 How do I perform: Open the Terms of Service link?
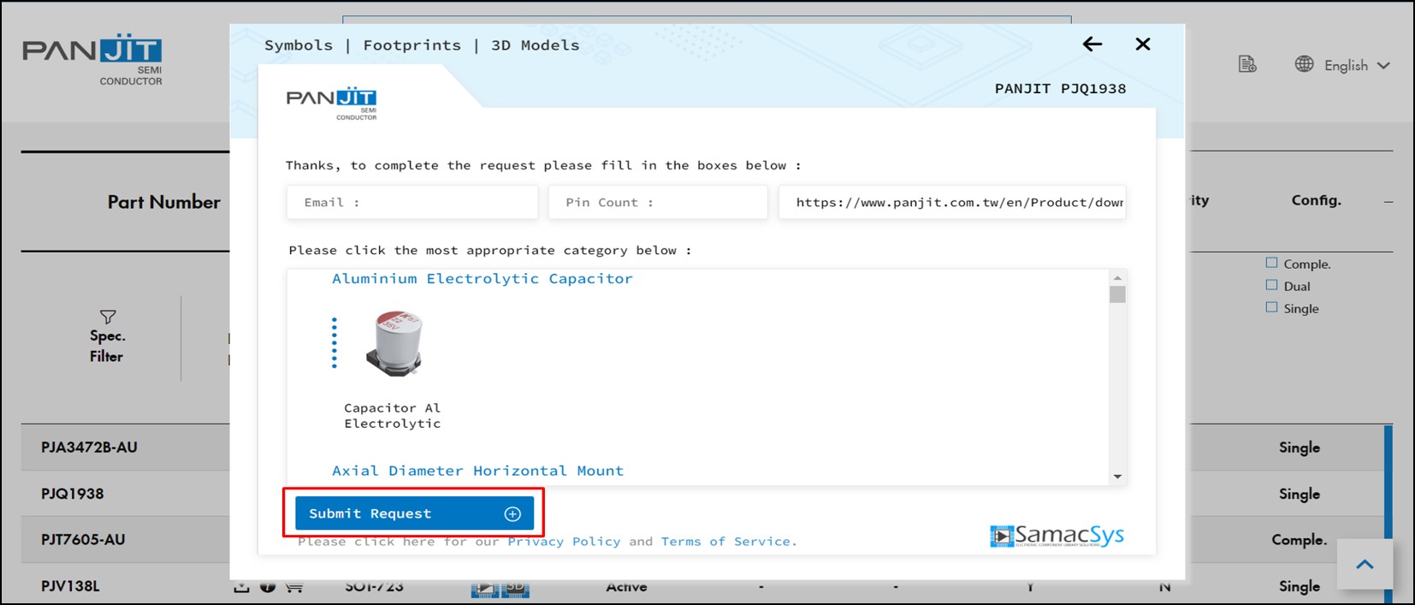click(x=726, y=542)
